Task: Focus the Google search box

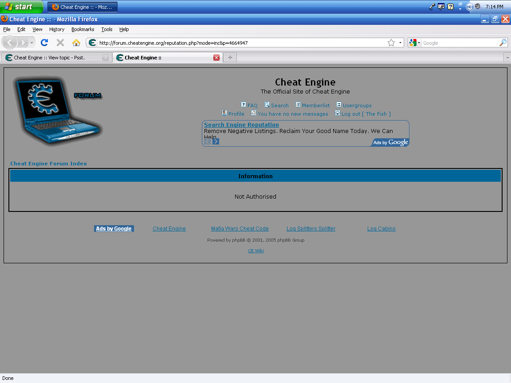Action: [460, 43]
